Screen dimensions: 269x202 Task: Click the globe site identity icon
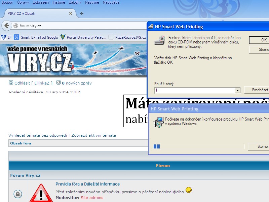(15, 26)
